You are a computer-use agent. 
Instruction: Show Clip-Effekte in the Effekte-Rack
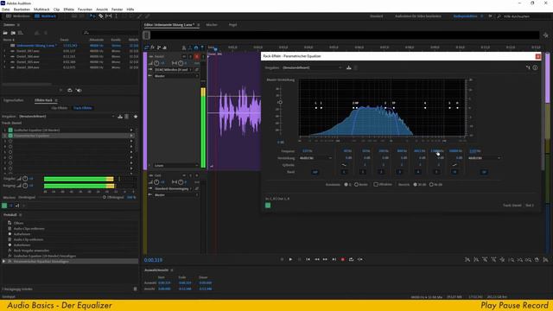(60, 108)
